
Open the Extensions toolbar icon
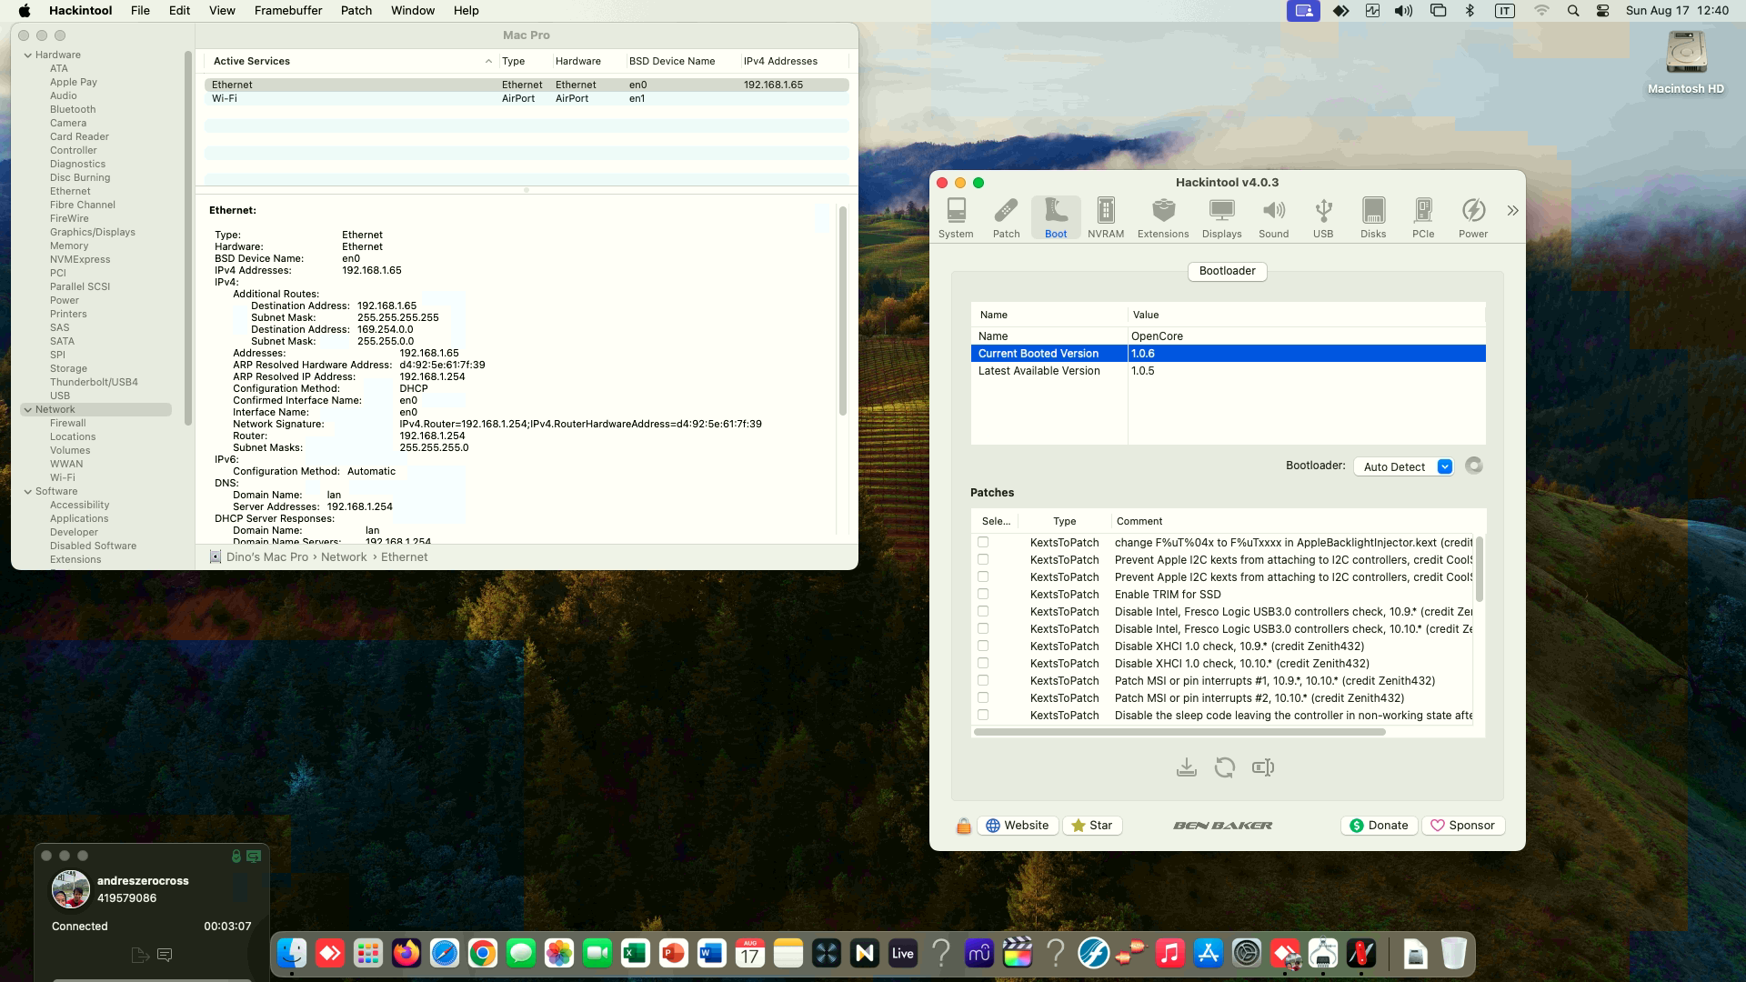click(1163, 218)
